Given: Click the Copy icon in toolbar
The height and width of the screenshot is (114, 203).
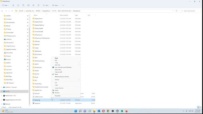Looking at the screenshot, I should click(18, 5).
